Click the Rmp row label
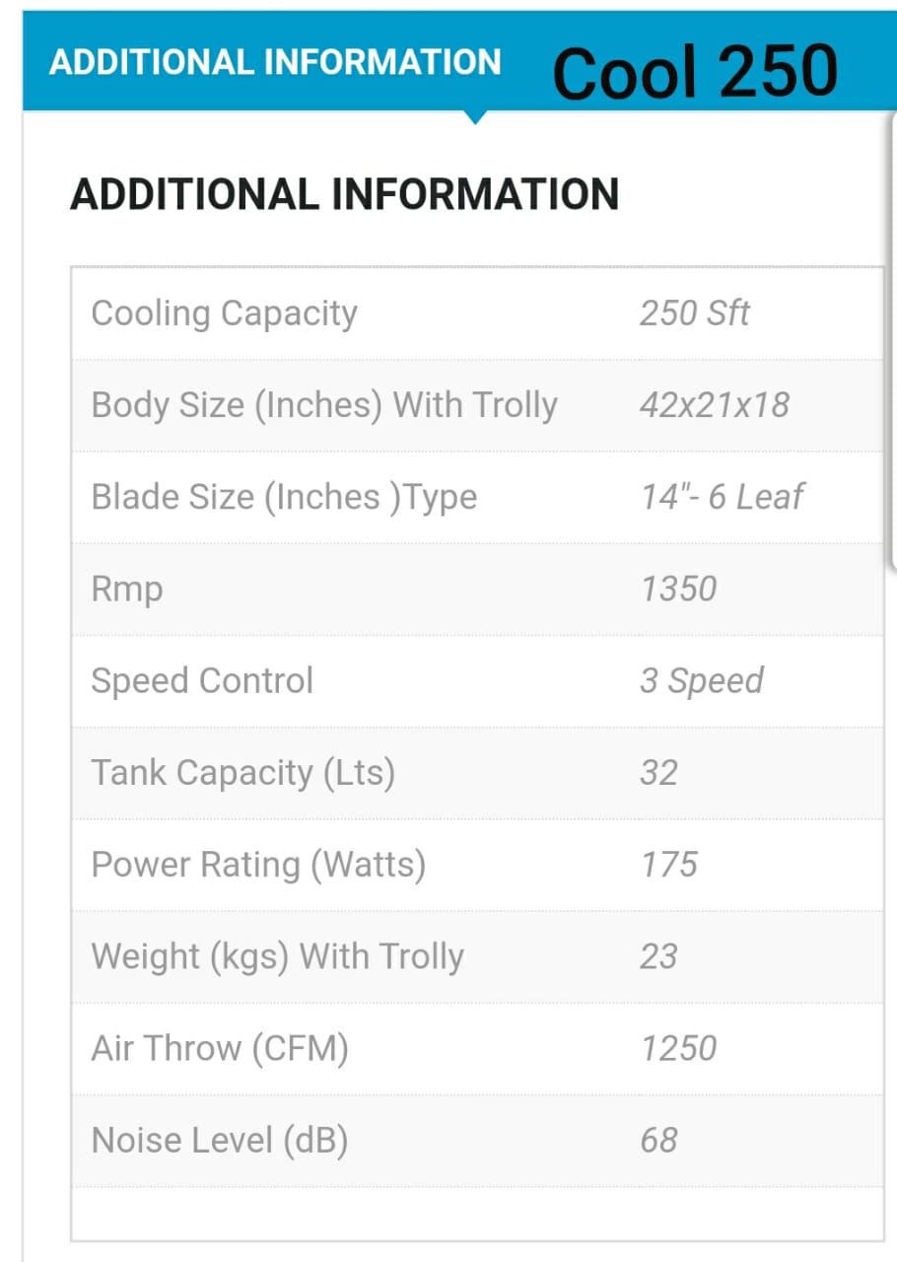This screenshot has width=897, height=1262. click(127, 590)
